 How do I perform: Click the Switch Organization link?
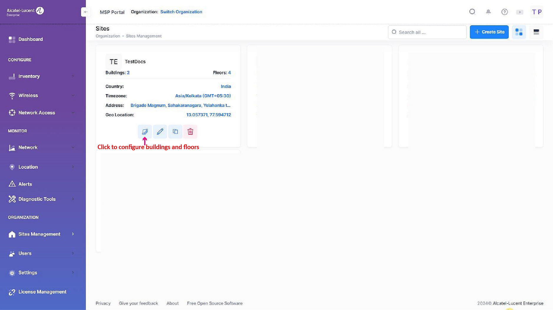(181, 12)
